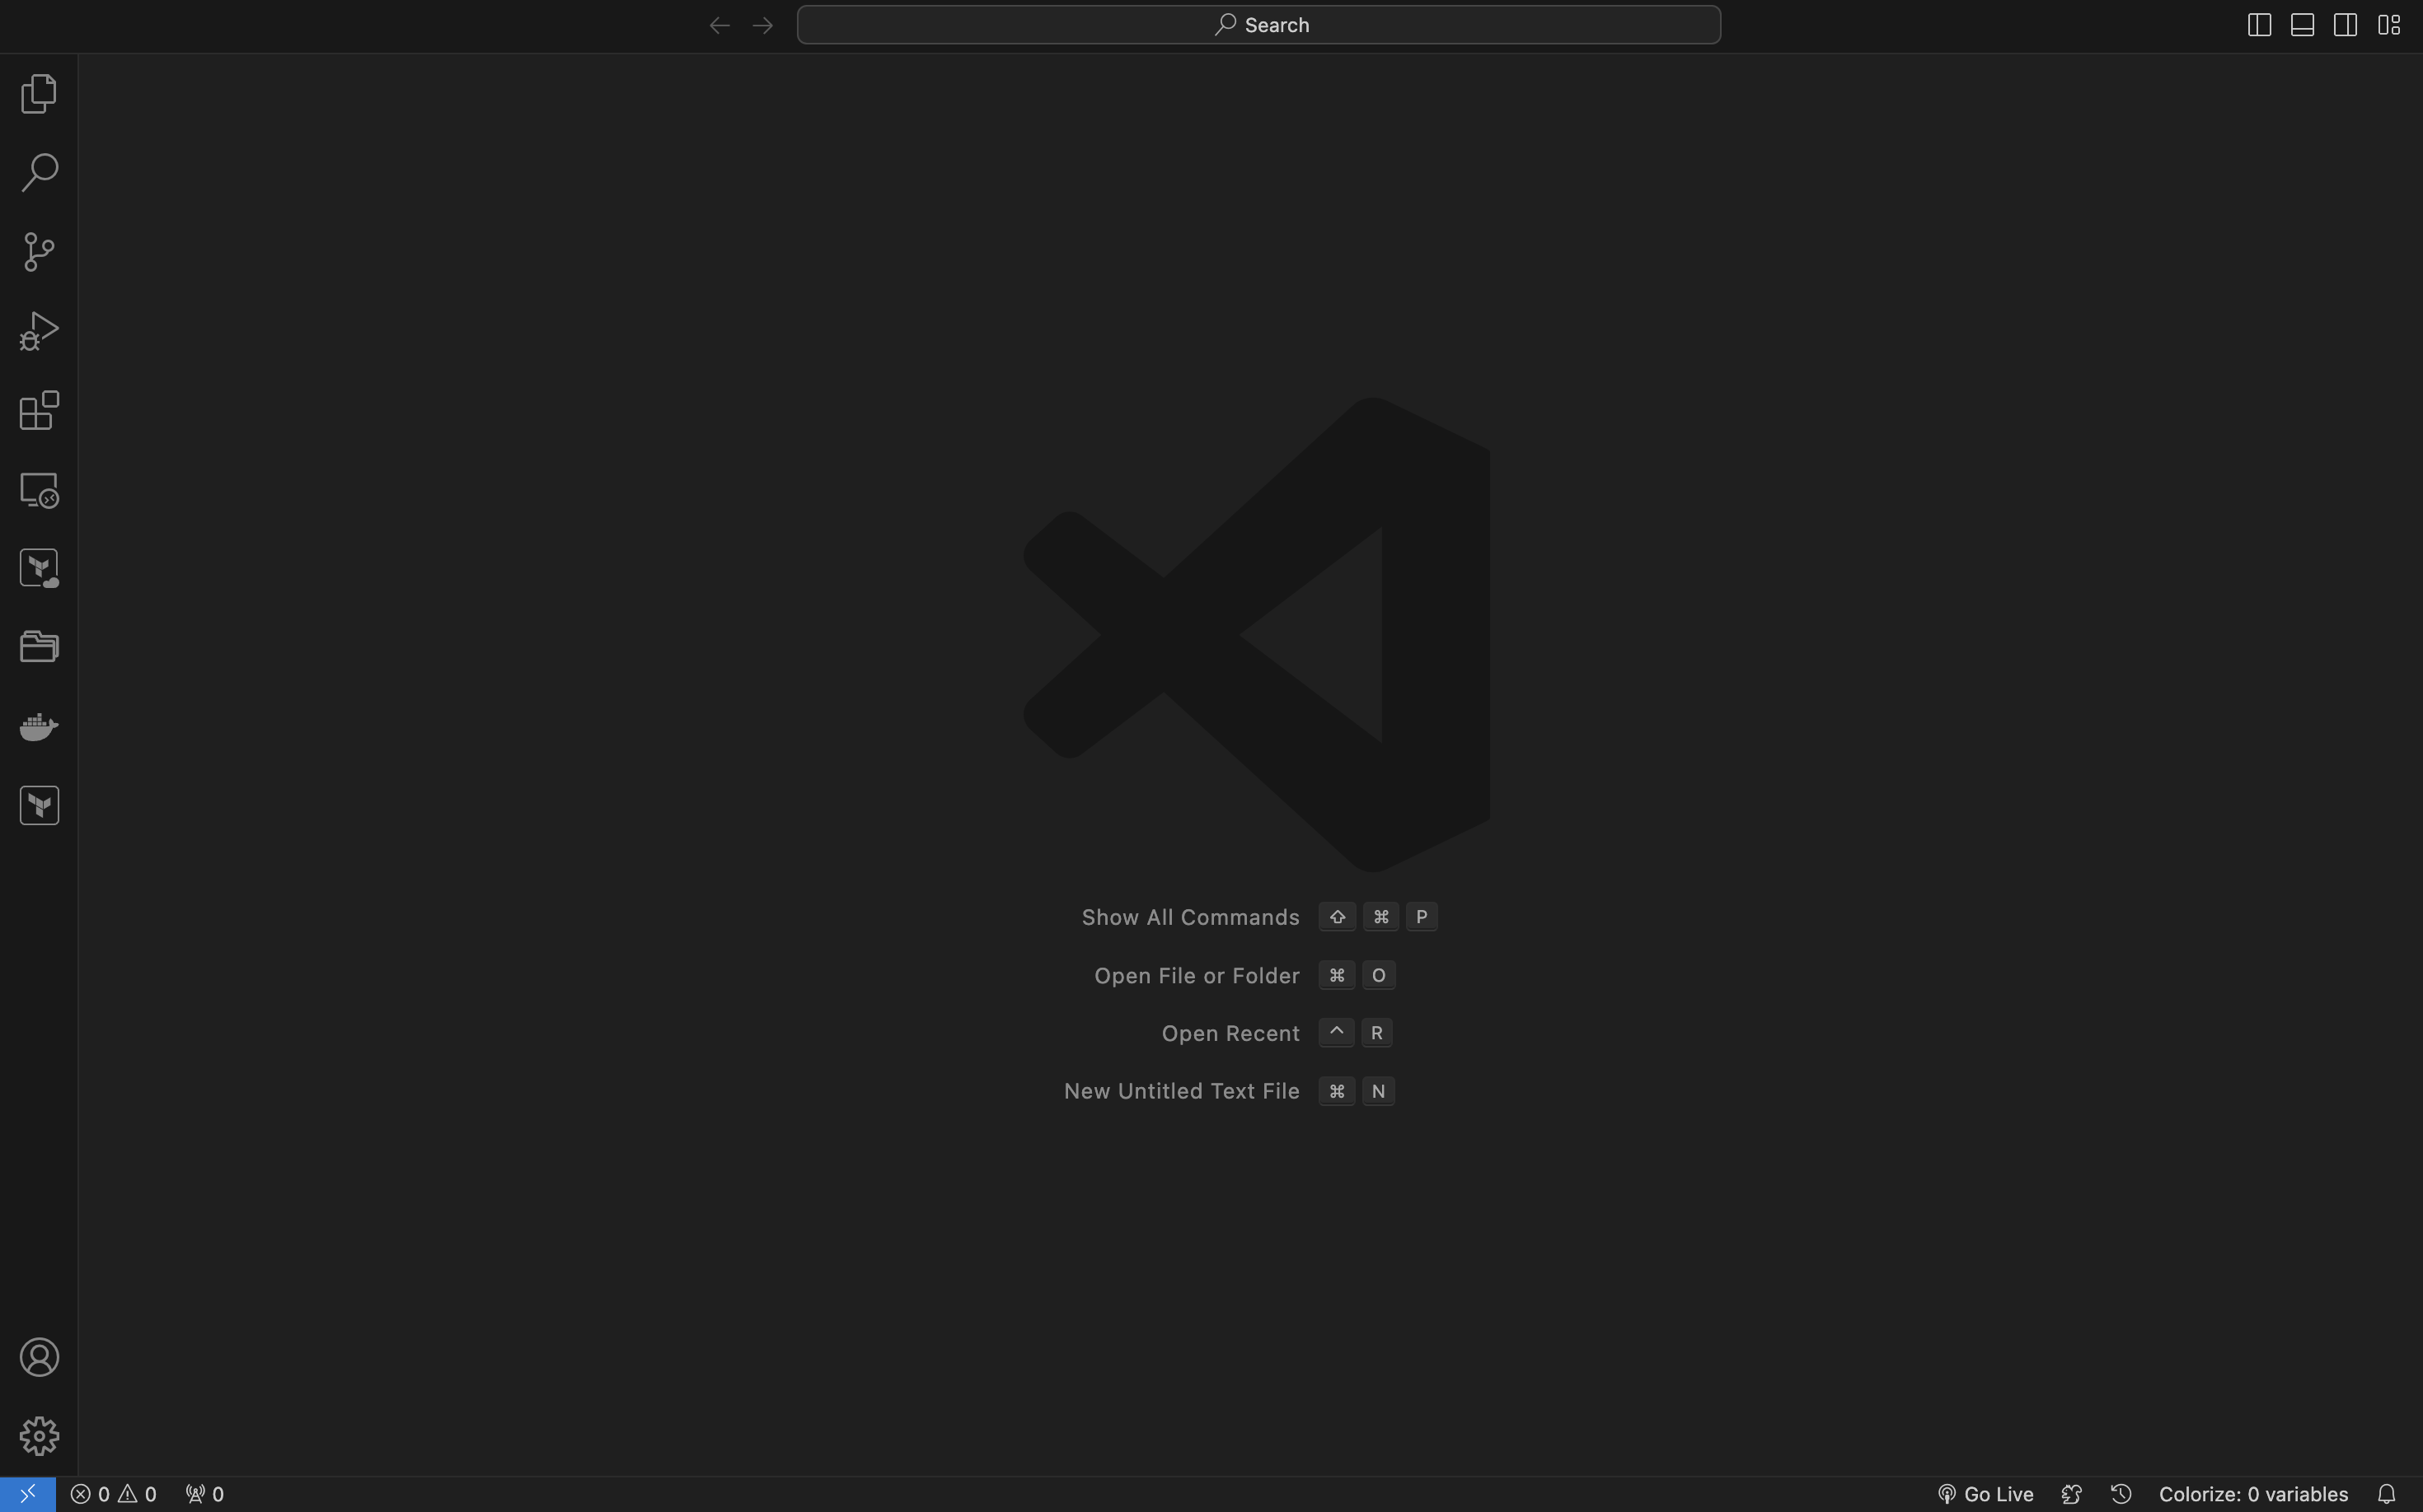
Task: Click Show All Commands shortcut hint
Action: click(x=1259, y=917)
